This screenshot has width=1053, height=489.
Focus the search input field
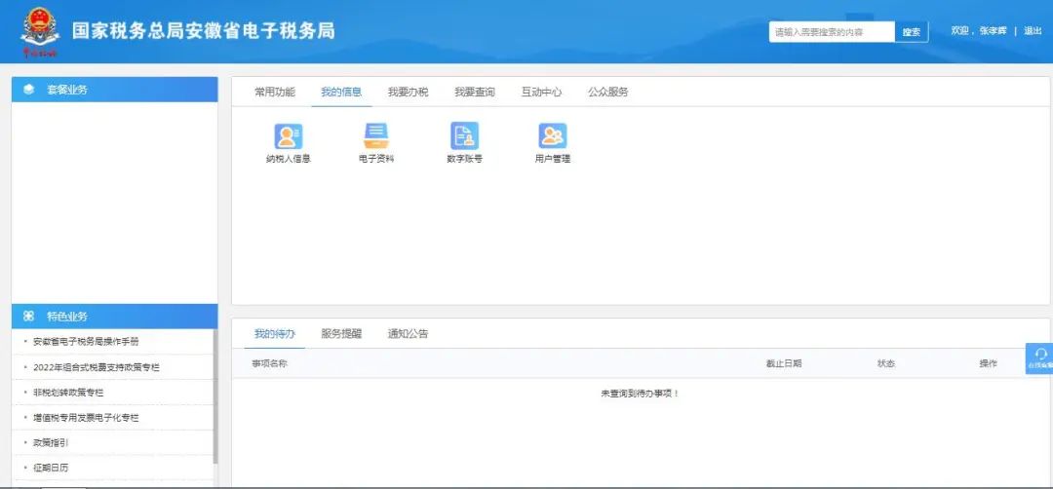832,31
